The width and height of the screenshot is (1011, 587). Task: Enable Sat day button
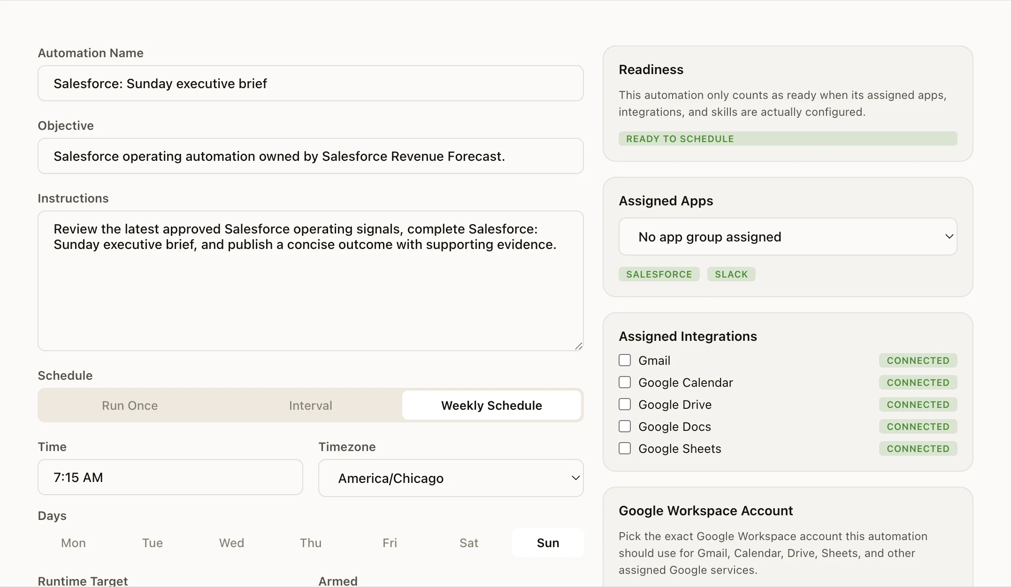click(x=469, y=543)
